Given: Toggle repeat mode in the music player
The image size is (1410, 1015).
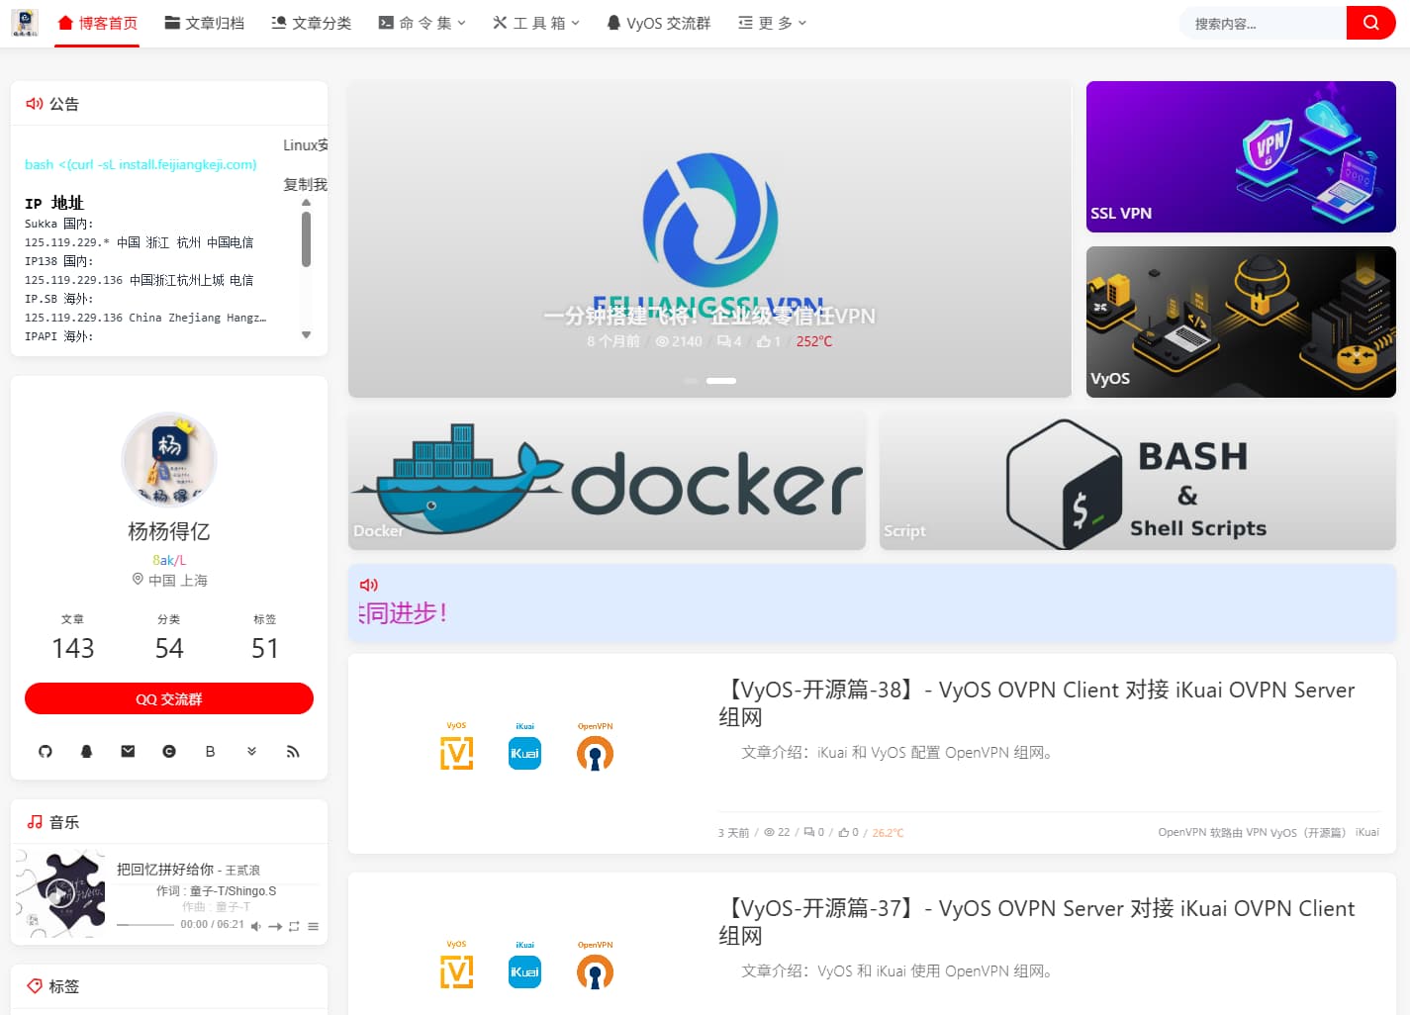Looking at the screenshot, I should 294,927.
